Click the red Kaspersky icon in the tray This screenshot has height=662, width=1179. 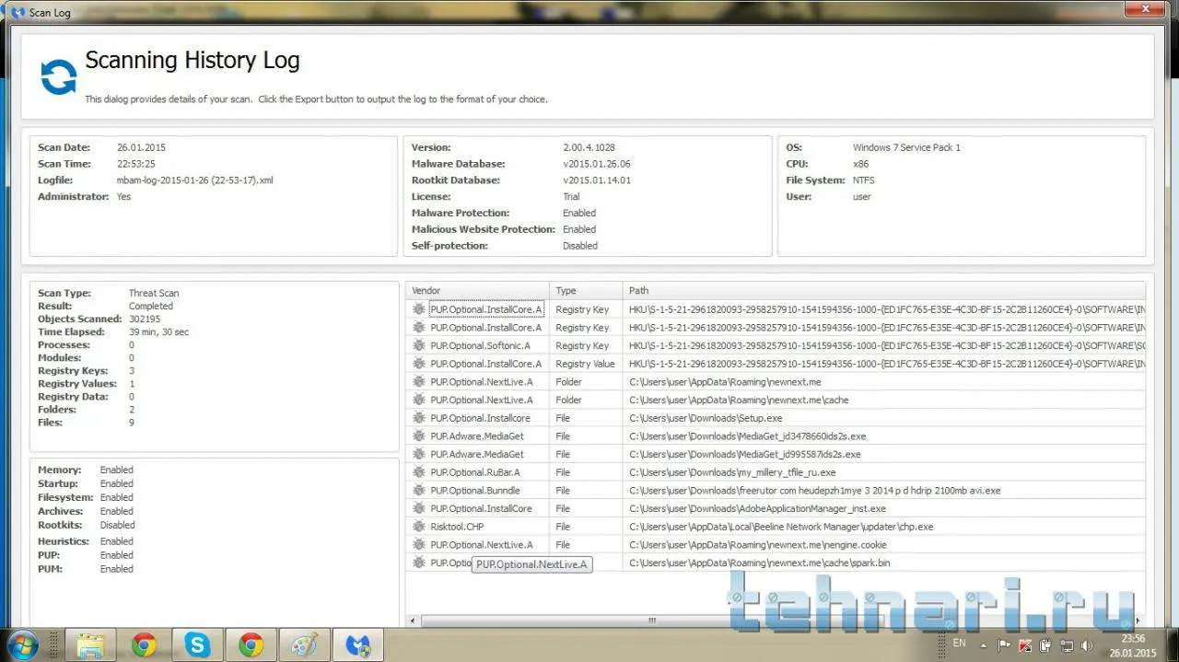(1025, 645)
